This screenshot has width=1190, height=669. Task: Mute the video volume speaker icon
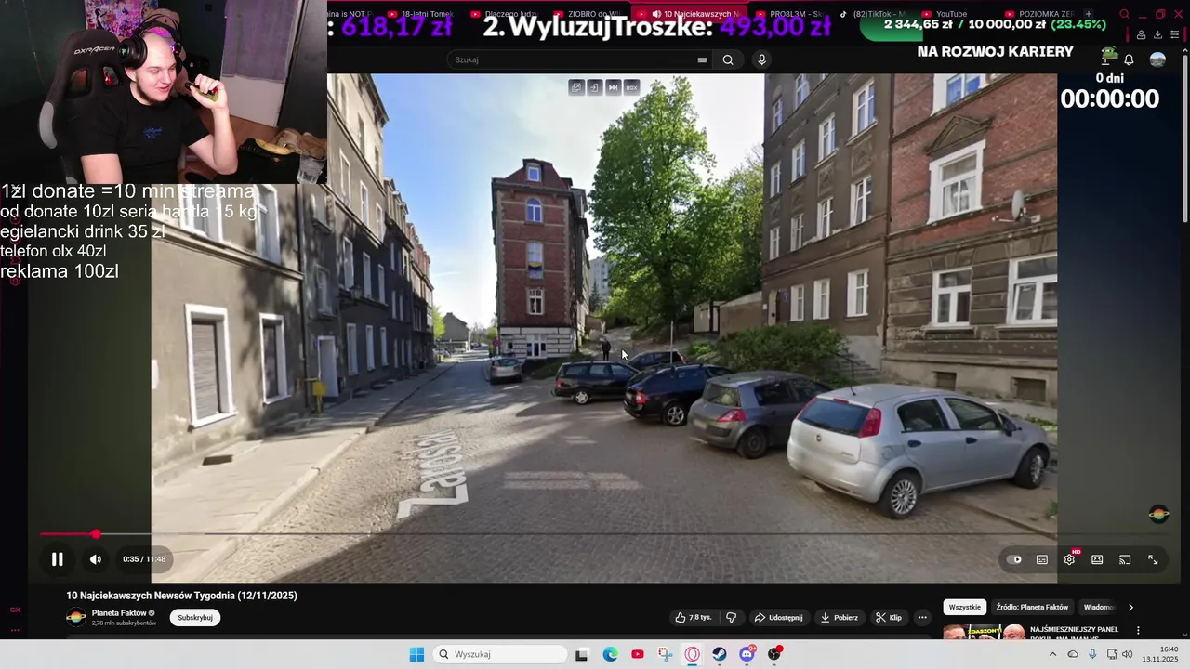[95, 559]
